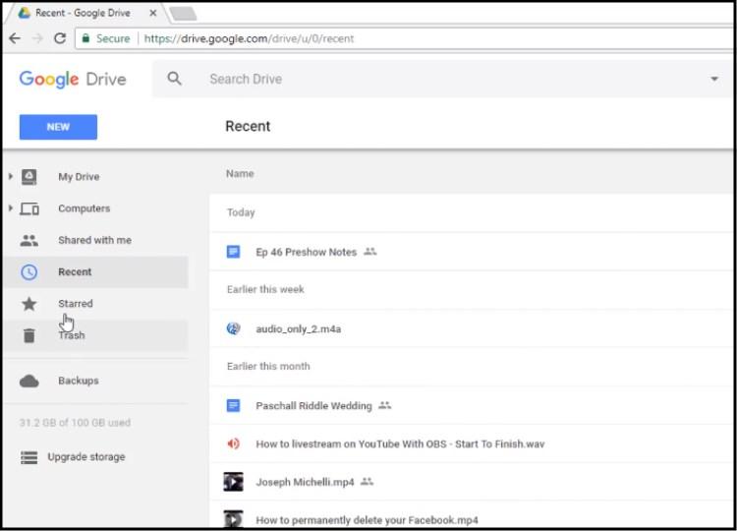Select Joseph Michelli.mp4 file name

point(305,482)
